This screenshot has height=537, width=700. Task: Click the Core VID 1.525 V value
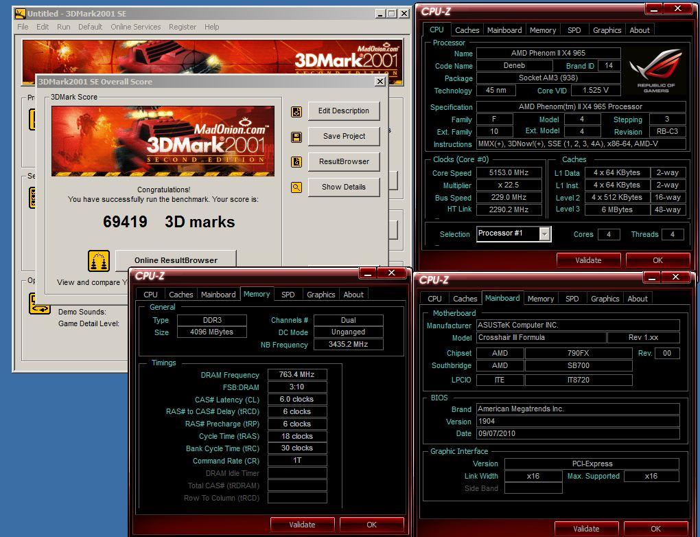tap(596, 90)
